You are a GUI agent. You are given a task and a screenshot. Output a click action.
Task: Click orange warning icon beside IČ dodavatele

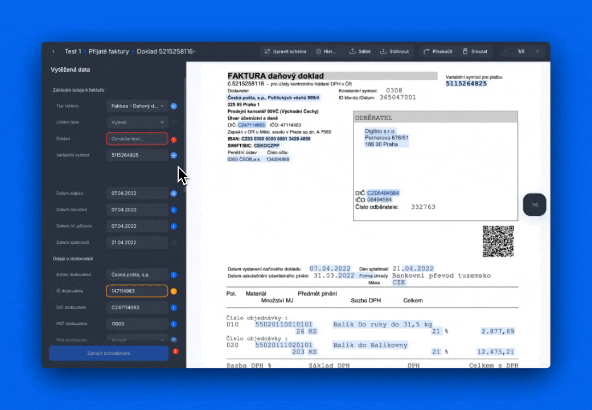tap(174, 291)
